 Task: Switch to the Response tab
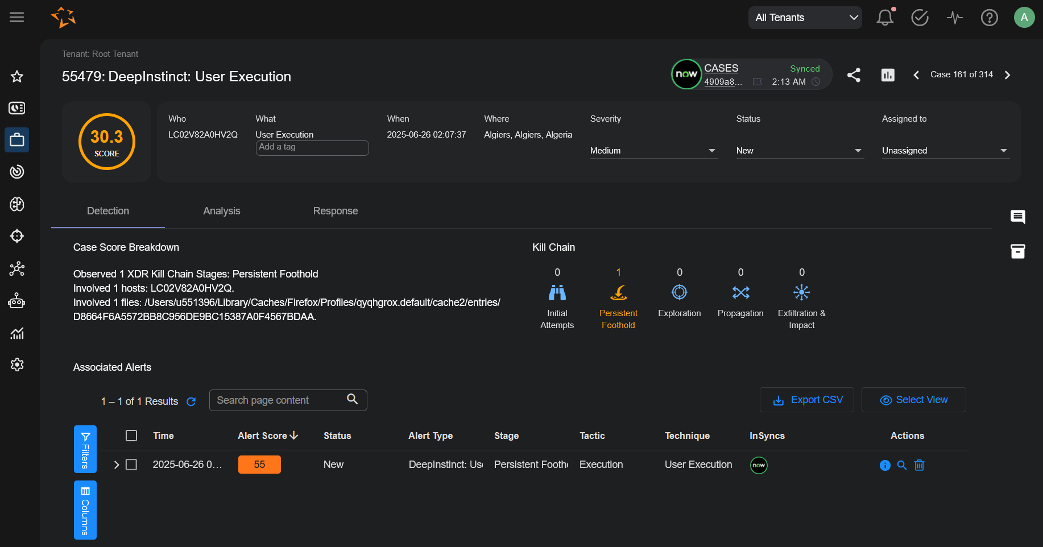pos(335,211)
